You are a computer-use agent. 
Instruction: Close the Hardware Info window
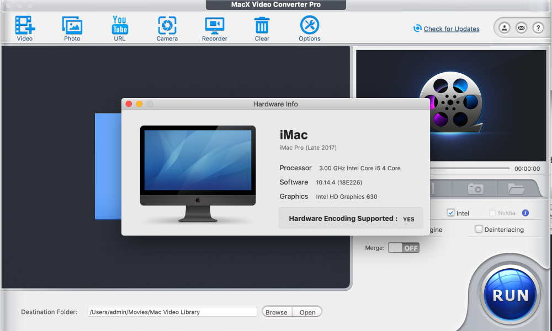129,104
